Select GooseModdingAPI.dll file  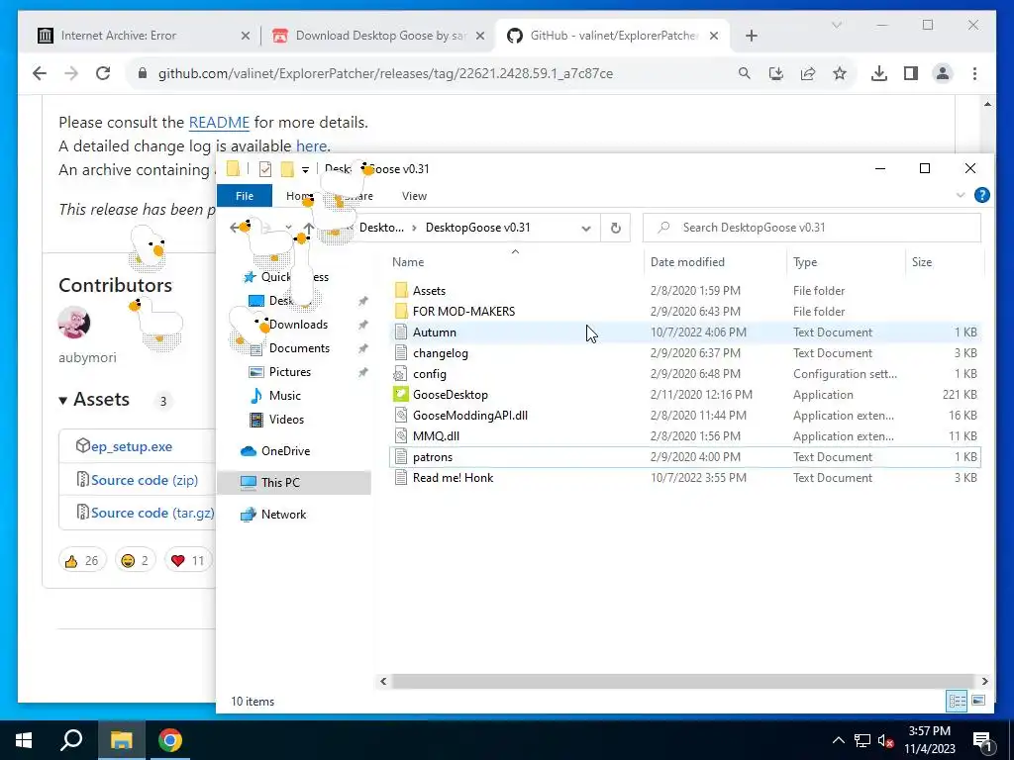click(x=470, y=416)
